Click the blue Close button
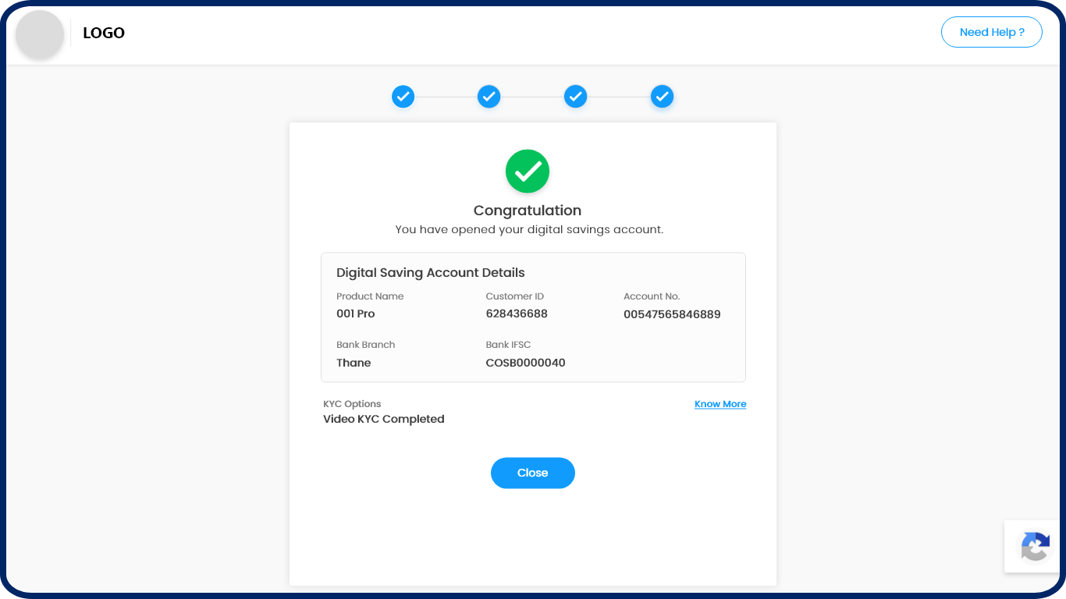1066x599 pixels. 533,473
